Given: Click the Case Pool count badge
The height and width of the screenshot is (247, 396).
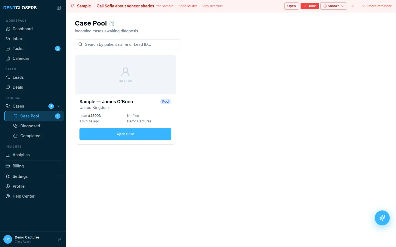Looking at the screenshot, I should click(58, 116).
